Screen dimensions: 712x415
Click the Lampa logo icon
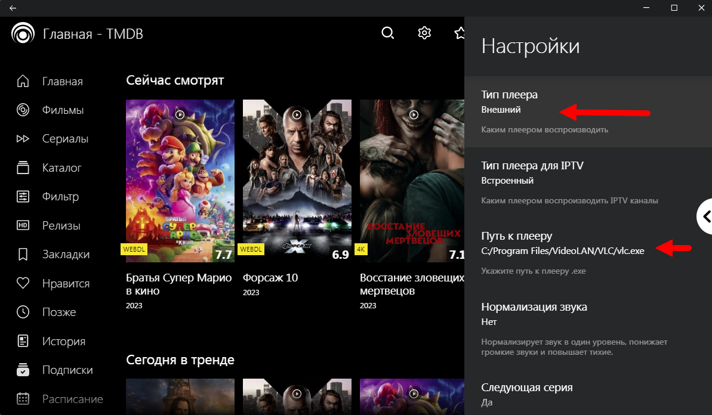(x=23, y=33)
